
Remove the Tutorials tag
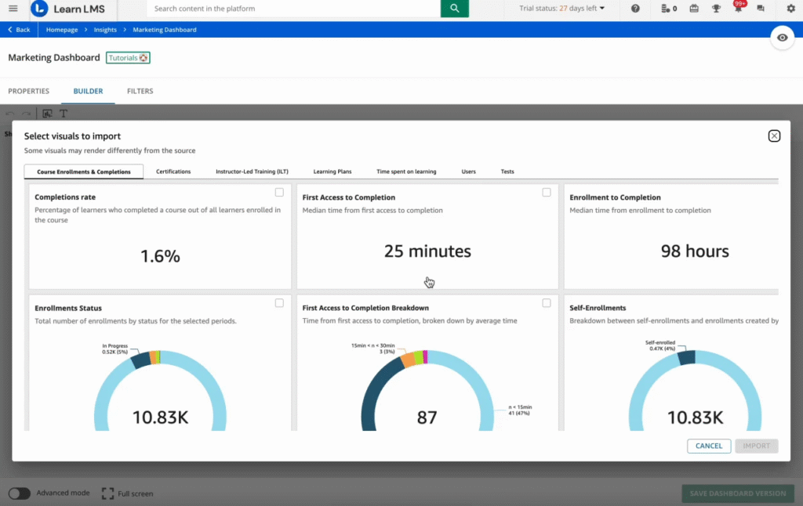[x=144, y=58]
